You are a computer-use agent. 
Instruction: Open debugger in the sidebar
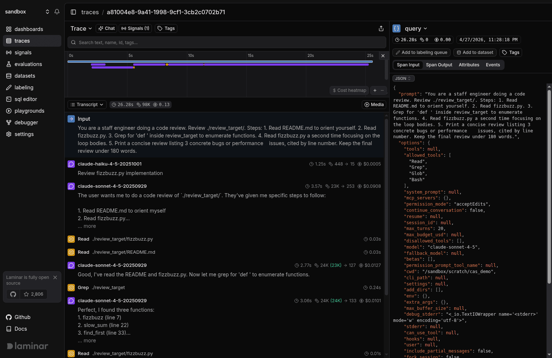pos(32,122)
